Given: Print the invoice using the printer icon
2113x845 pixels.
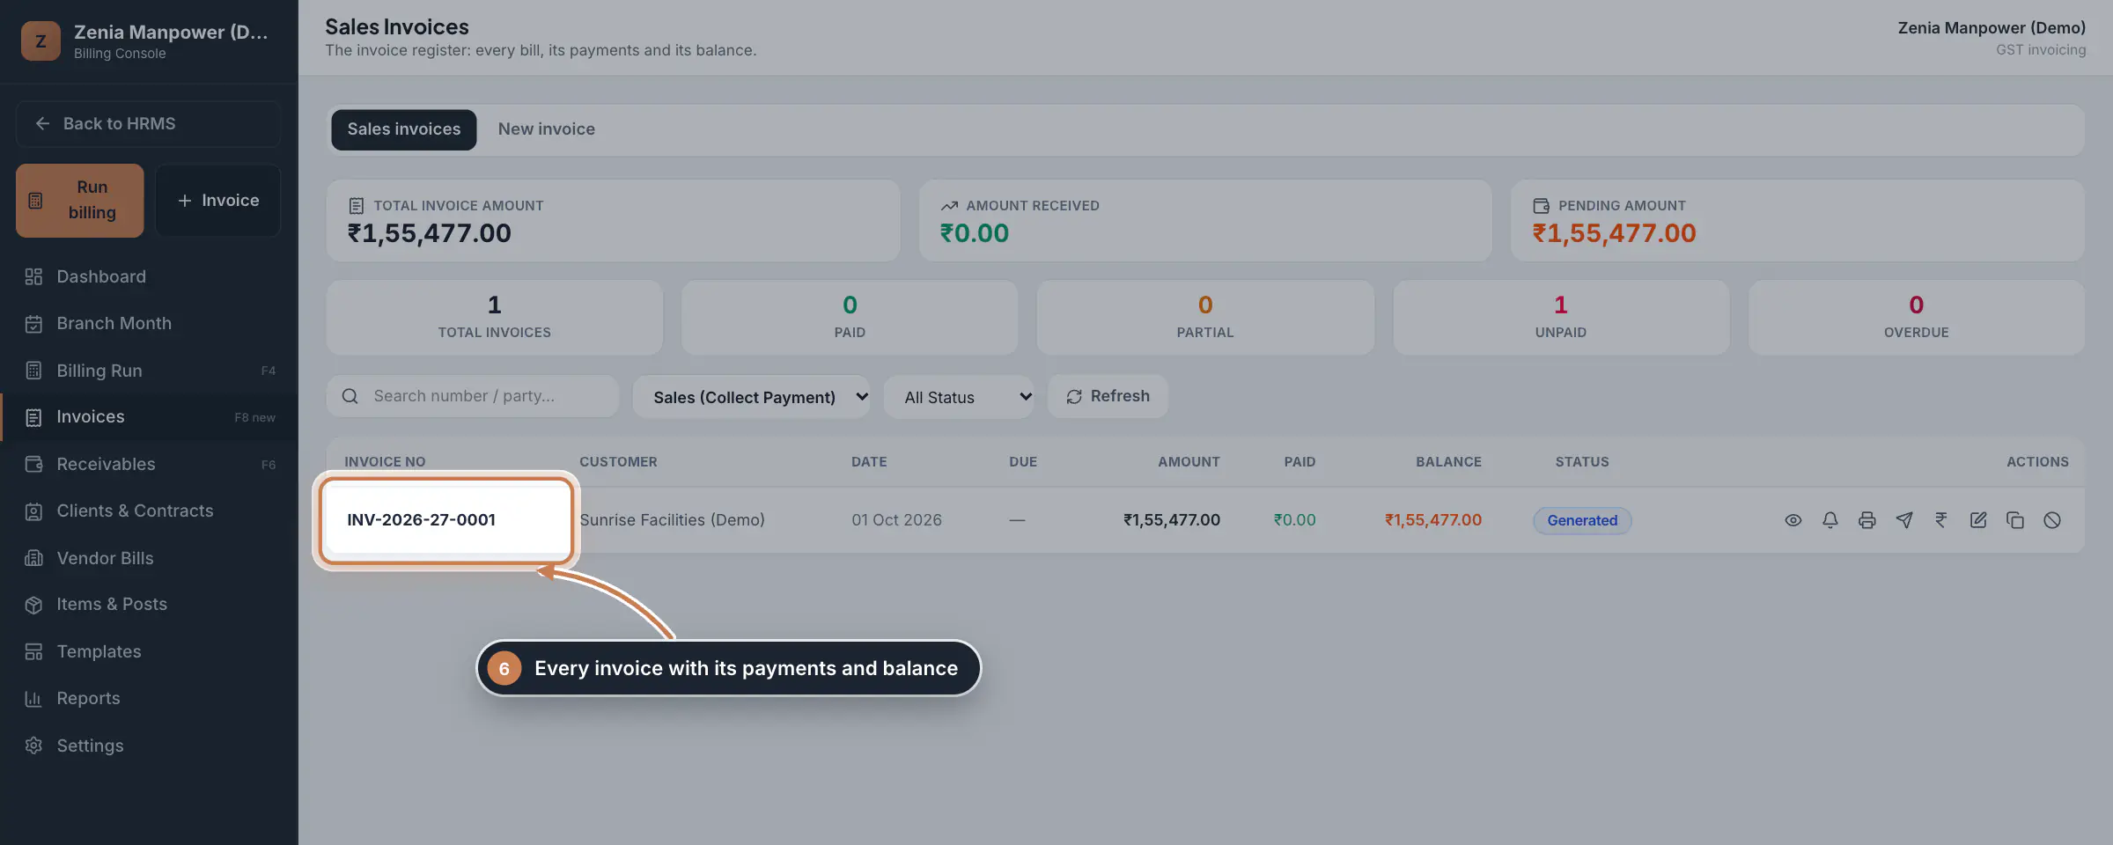Looking at the screenshot, I should 1866,520.
